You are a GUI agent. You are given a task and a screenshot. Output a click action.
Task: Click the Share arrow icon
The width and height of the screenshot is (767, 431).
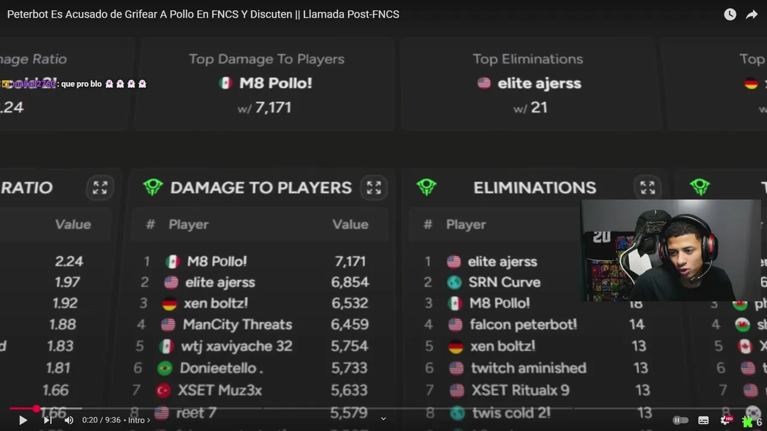pos(751,14)
